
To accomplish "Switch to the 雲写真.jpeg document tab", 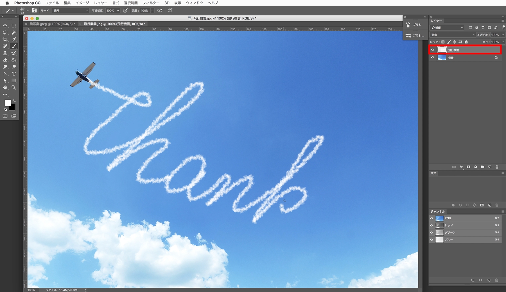I will point(52,24).
